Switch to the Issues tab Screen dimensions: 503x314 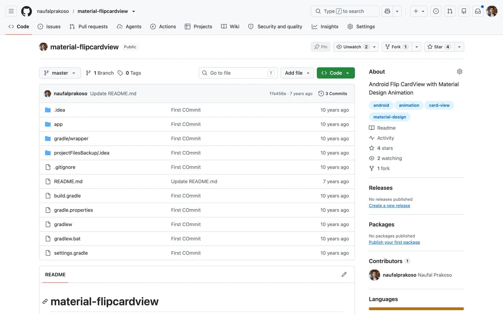[x=49, y=27]
